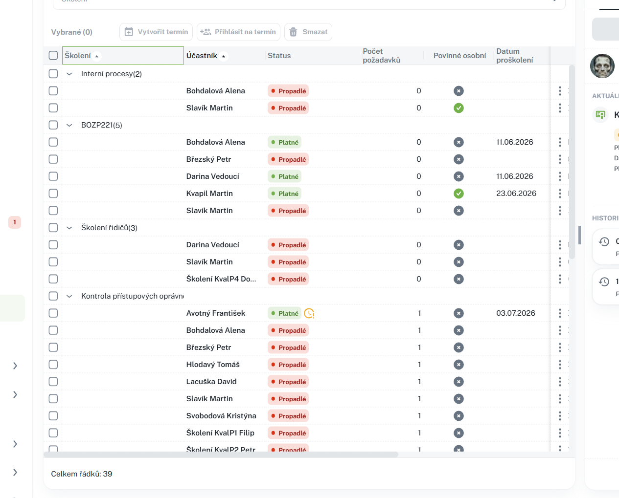Screen dimensions: 619x498
Task: Collapse the Kontrola přístupových oprávnění group
Action: coord(69,296)
